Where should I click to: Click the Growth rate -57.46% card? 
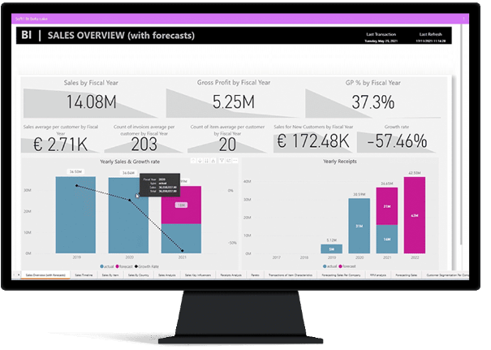397,140
